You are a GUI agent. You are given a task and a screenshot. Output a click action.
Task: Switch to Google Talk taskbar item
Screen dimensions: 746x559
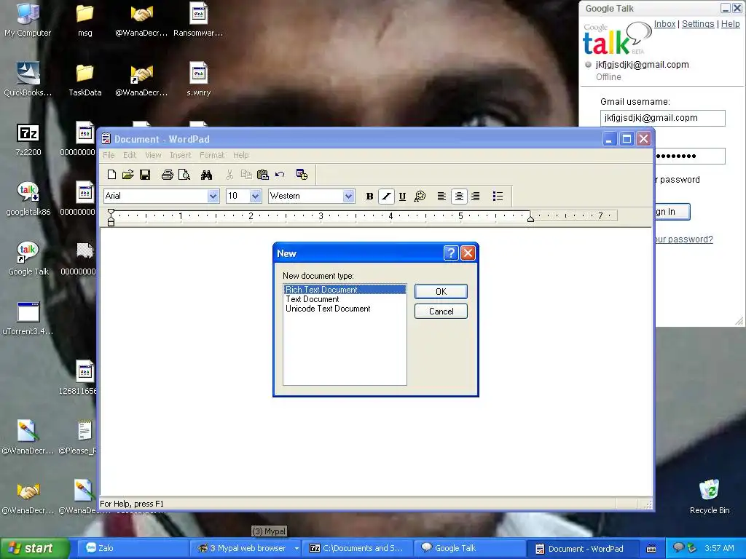[470, 548]
